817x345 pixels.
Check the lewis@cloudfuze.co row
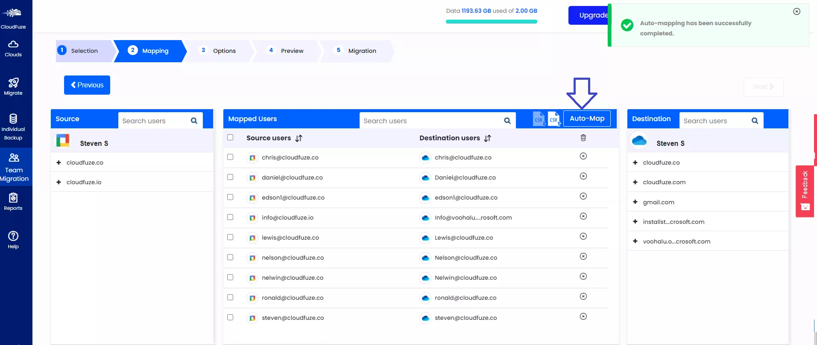pyautogui.click(x=230, y=237)
